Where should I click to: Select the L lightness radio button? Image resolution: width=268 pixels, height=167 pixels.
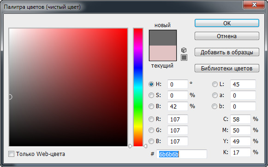point(214,84)
